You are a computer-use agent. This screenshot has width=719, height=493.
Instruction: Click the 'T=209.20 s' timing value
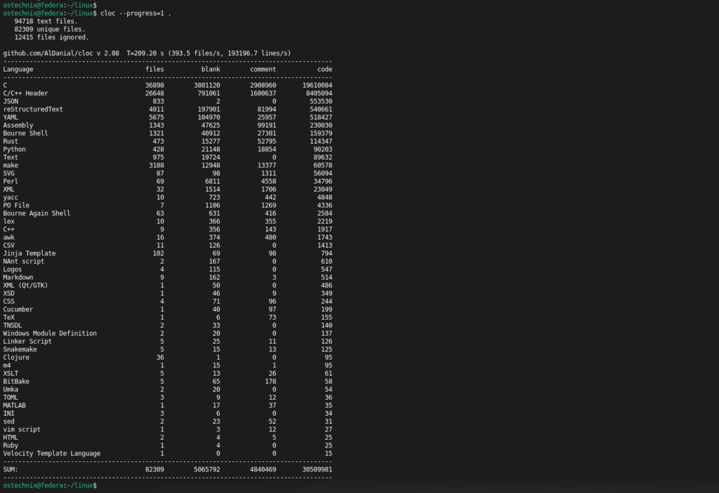pos(145,53)
